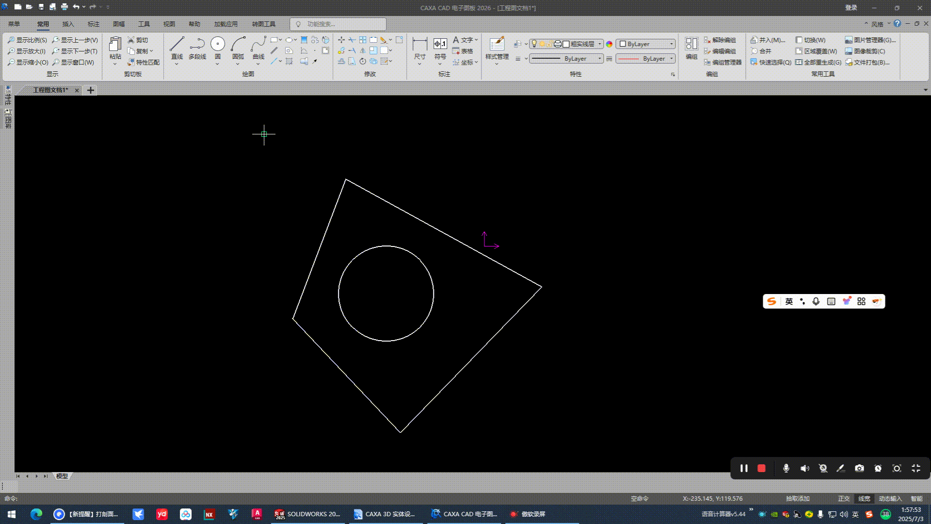Toggle the layer lock icon

pyautogui.click(x=549, y=44)
